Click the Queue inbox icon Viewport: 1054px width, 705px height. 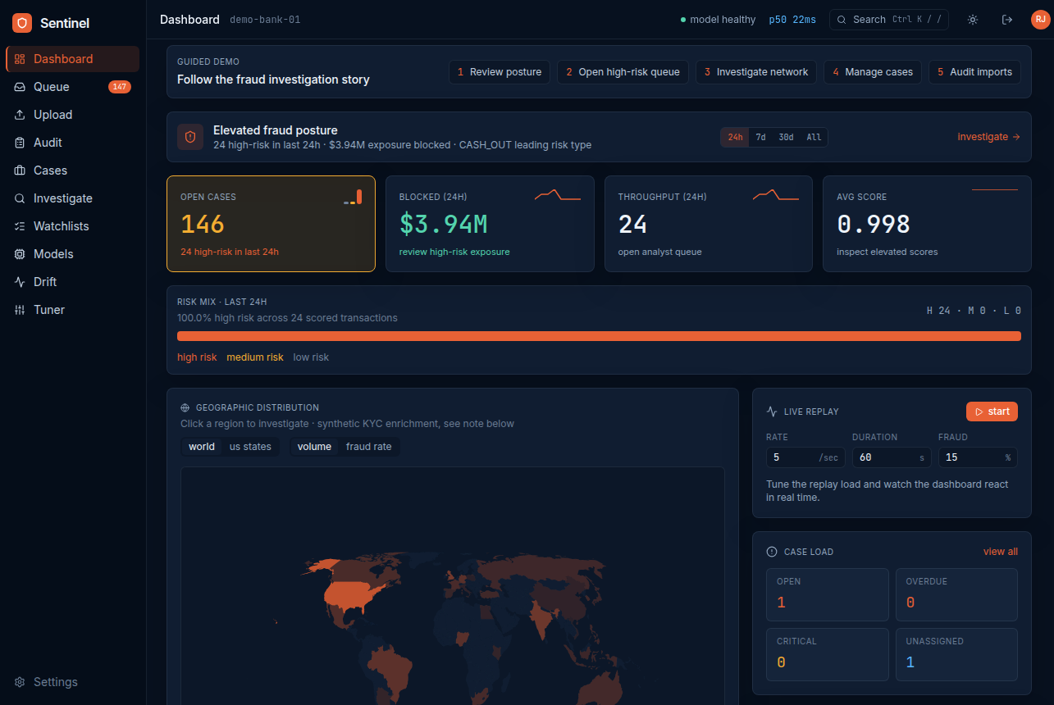[x=20, y=87]
